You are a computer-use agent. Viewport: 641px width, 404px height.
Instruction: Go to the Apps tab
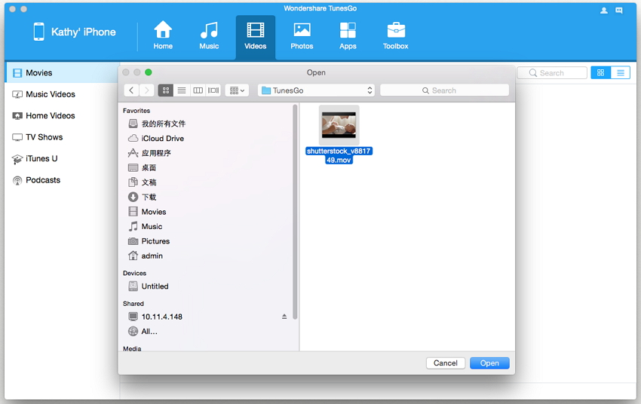(x=348, y=35)
